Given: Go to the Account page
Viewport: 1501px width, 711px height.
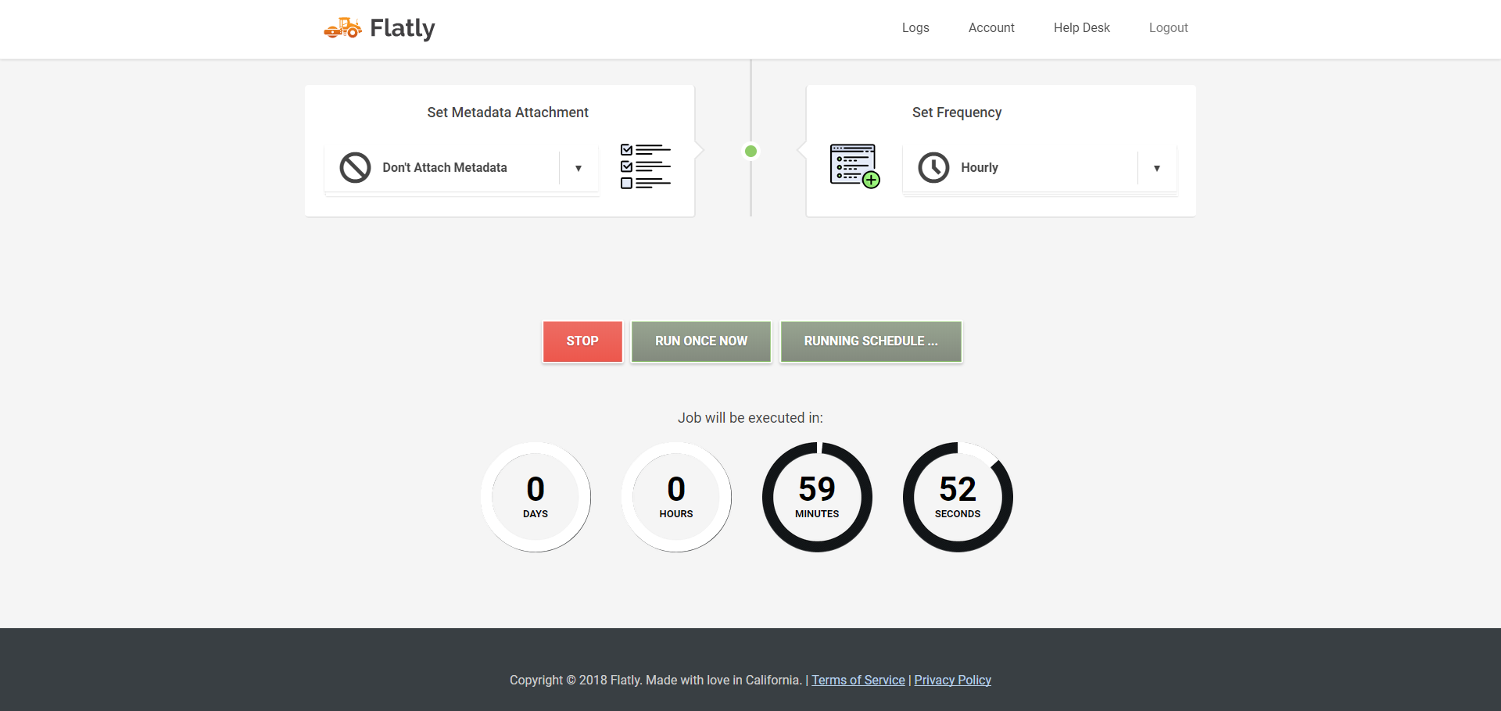Looking at the screenshot, I should coord(991,28).
